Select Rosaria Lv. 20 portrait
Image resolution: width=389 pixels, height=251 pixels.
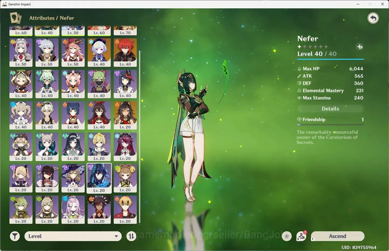click(125, 147)
